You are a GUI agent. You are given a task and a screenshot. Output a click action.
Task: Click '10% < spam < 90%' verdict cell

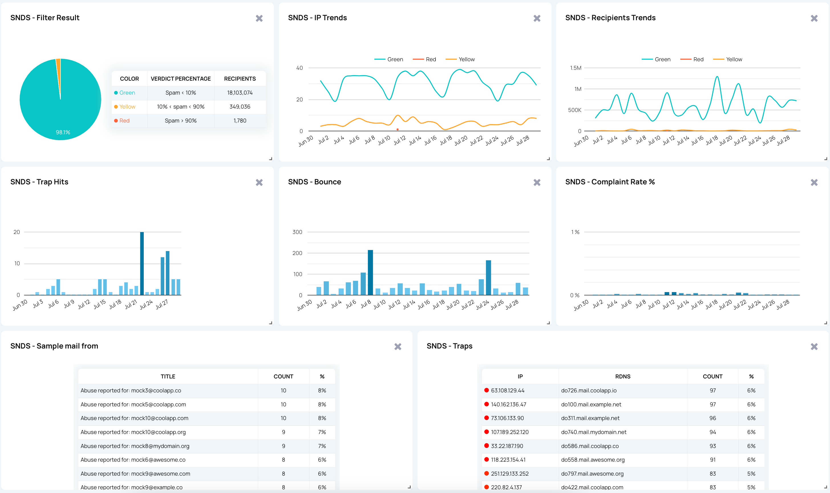[x=181, y=107]
